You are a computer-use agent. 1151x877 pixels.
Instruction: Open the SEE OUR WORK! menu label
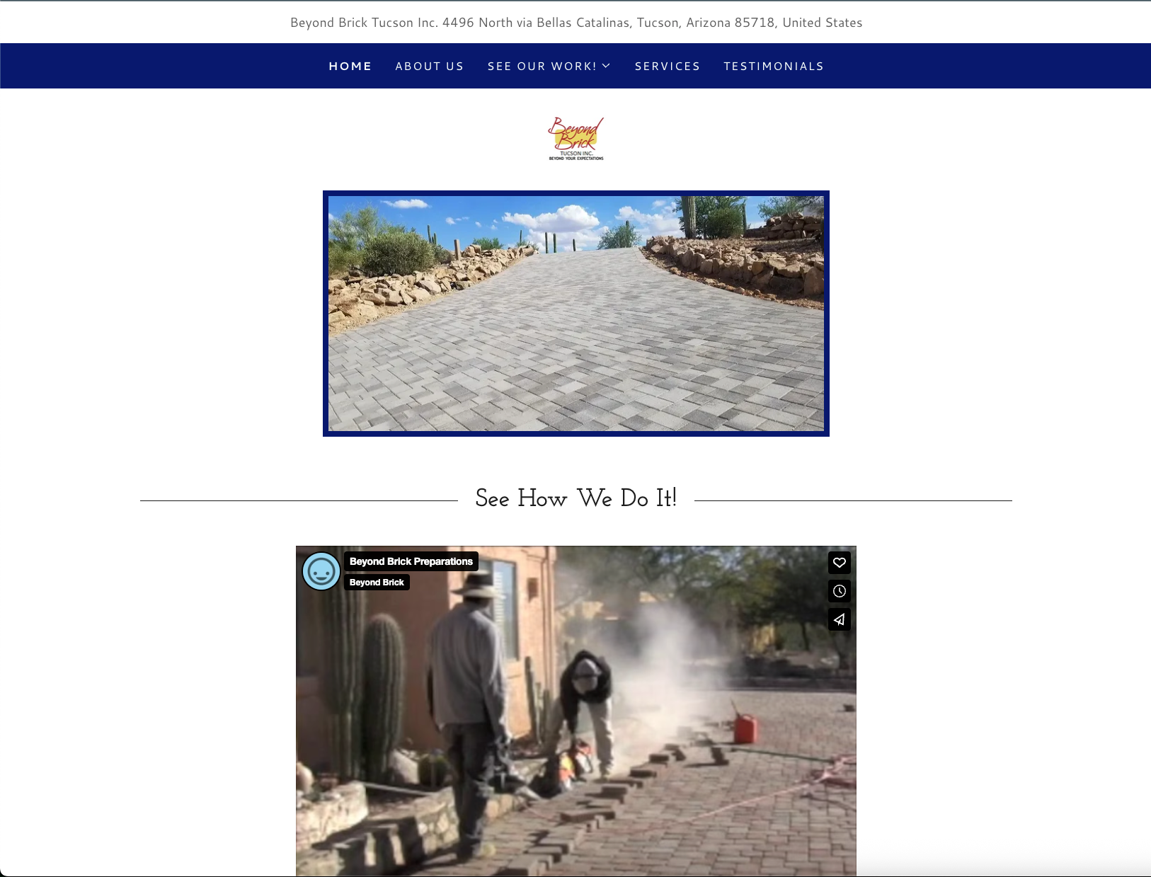click(x=542, y=66)
